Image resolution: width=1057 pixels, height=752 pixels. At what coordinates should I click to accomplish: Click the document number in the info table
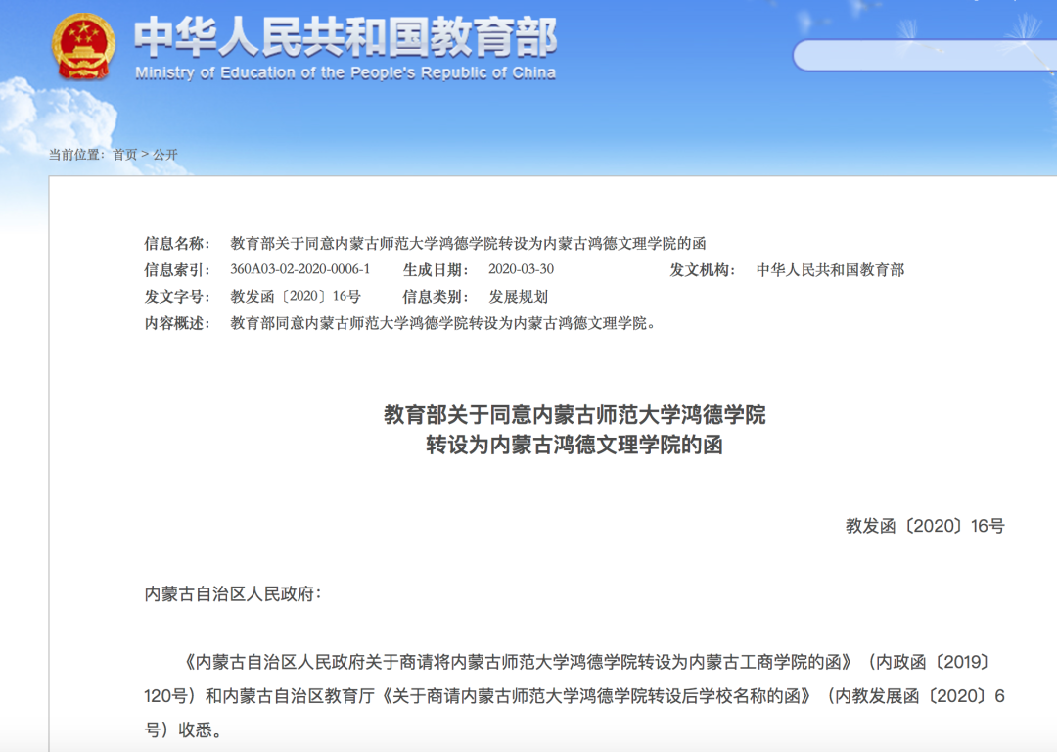coord(296,297)
